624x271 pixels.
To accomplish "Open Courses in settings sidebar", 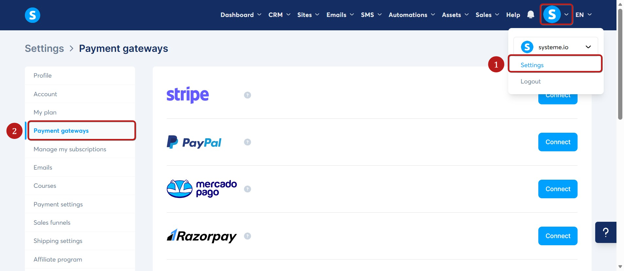I will [80, 186].
